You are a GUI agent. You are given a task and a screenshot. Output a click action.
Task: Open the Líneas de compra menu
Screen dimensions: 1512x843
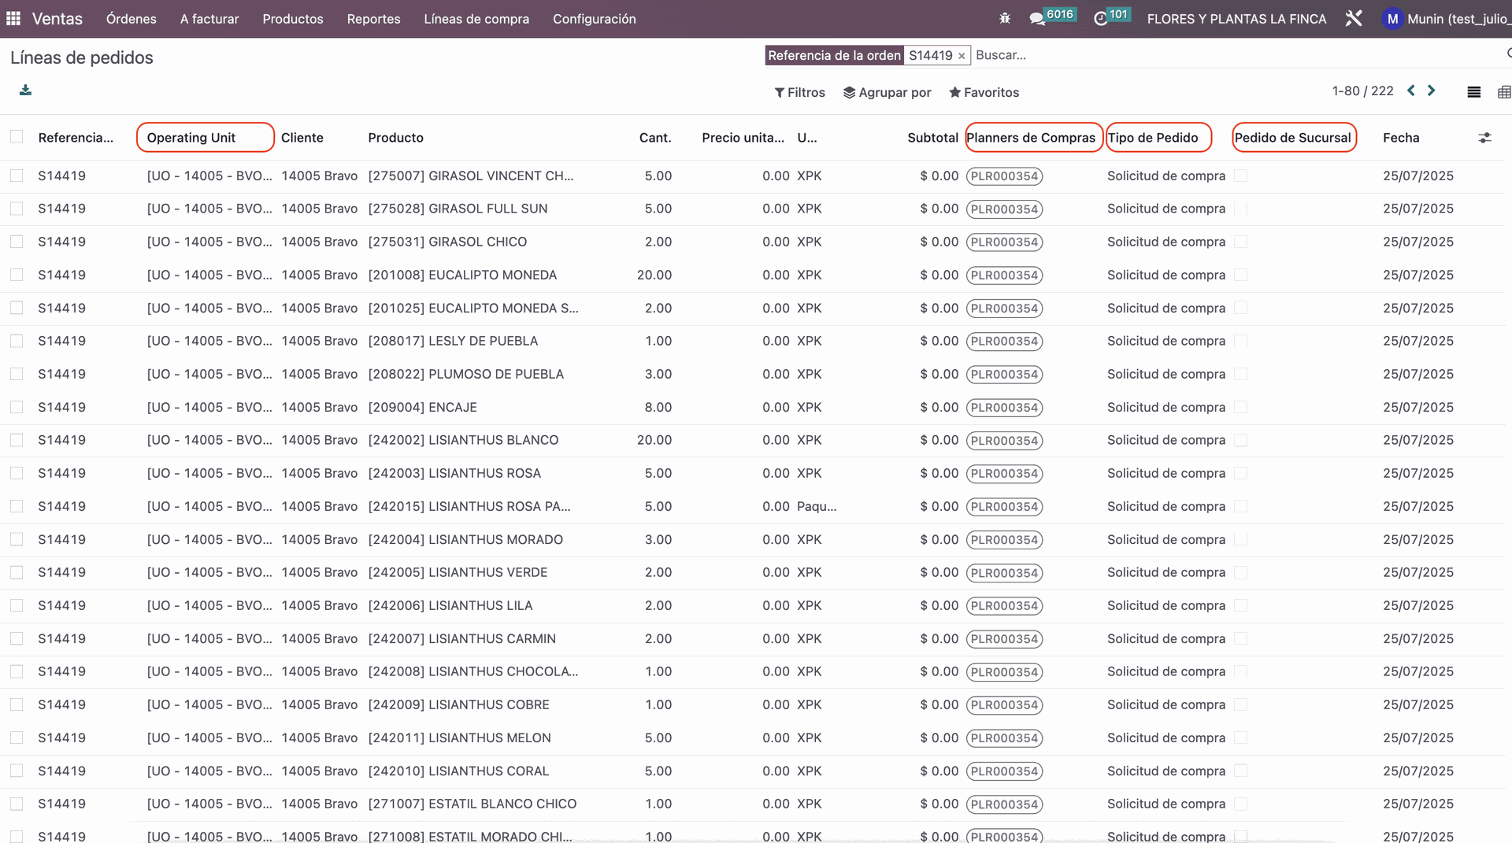point(476,19)
